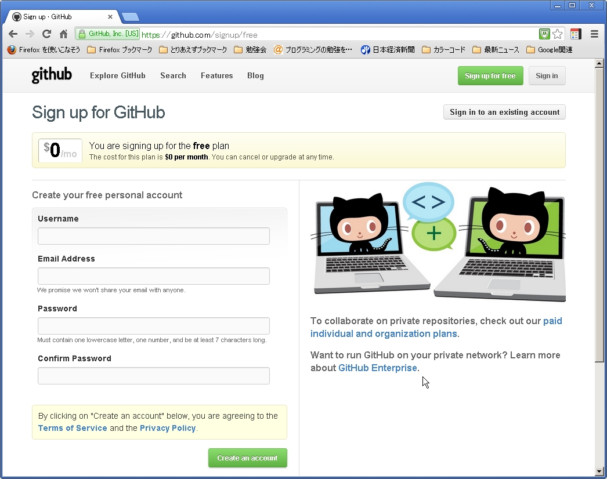The width and height of the screenshot is (607, 479).
Task: Open the プログラミングの勉強を bookmark
Action: [313, 49]
